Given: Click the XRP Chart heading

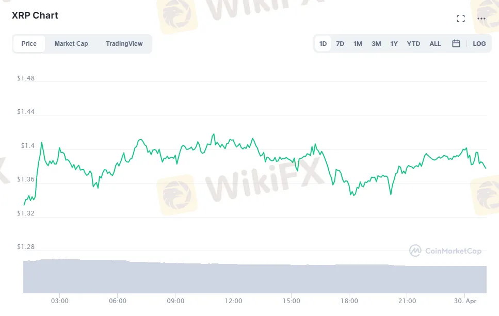Looking at the screenshot, I should [x=35, y=15].
